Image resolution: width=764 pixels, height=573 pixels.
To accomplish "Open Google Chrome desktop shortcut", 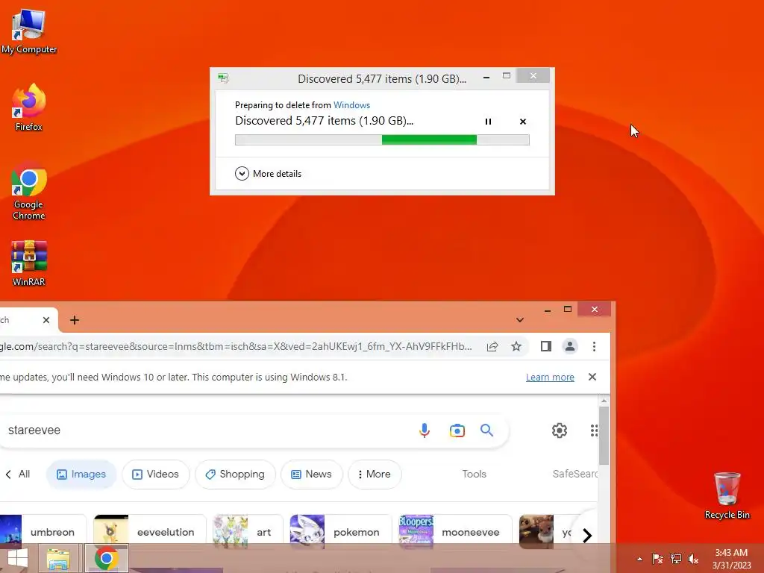I will pos(29,191).
